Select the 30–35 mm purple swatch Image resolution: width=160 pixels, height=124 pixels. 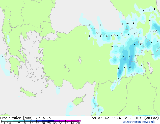point(57,121)
